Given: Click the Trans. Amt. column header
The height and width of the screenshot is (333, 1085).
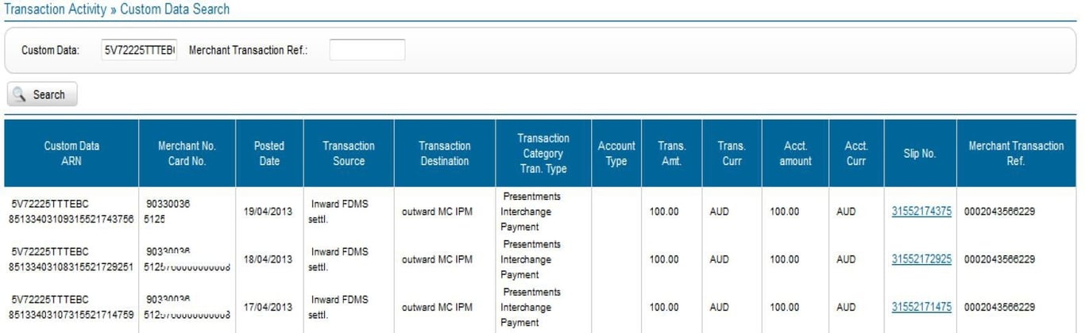Looking at the screenshot, I should coord(671,153).
